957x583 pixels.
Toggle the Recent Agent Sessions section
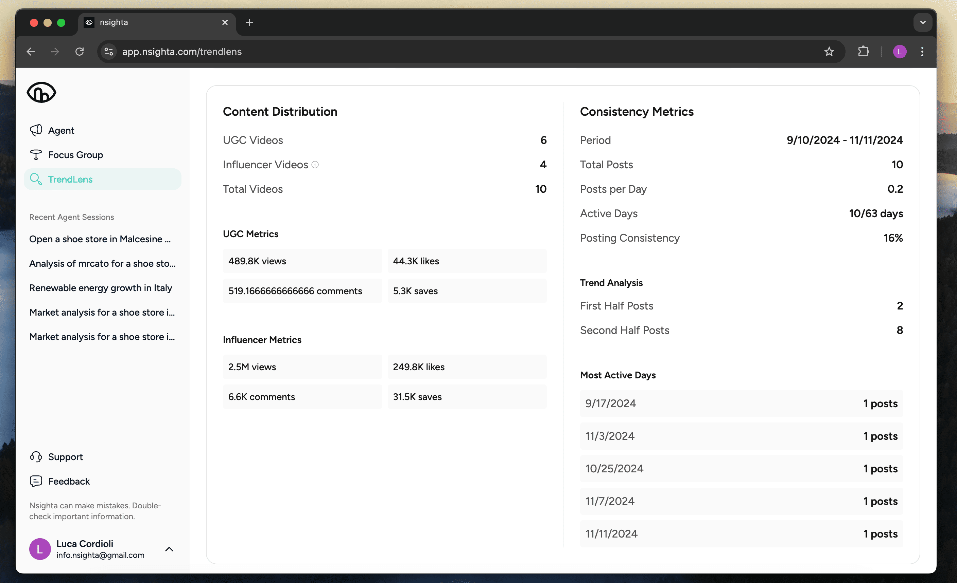(71, 217)
